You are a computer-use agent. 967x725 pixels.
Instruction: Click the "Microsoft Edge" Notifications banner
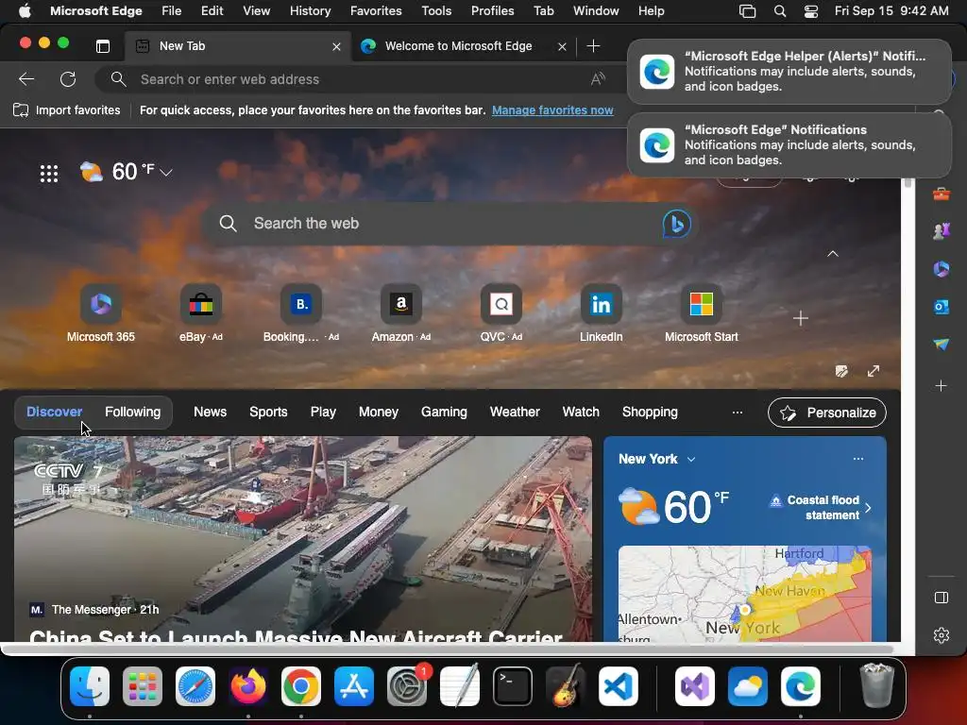(x=789, y=144)
